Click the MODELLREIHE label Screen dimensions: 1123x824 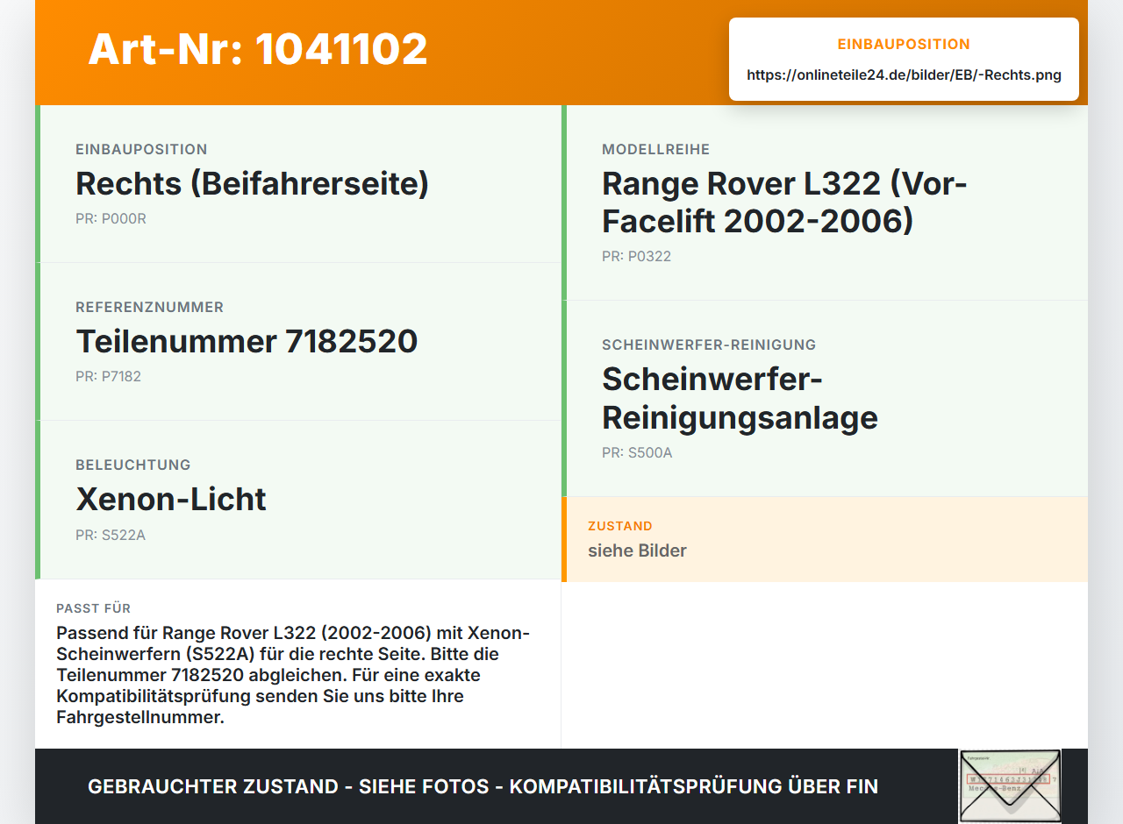click(655, 149)
